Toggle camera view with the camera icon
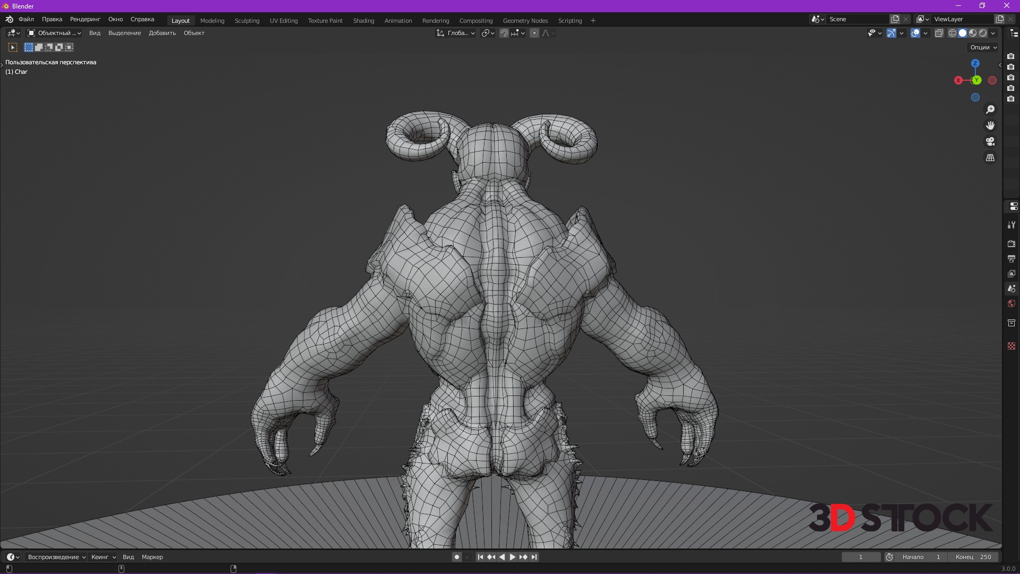This screenshot has height=574, width=1020. point(990,142)
